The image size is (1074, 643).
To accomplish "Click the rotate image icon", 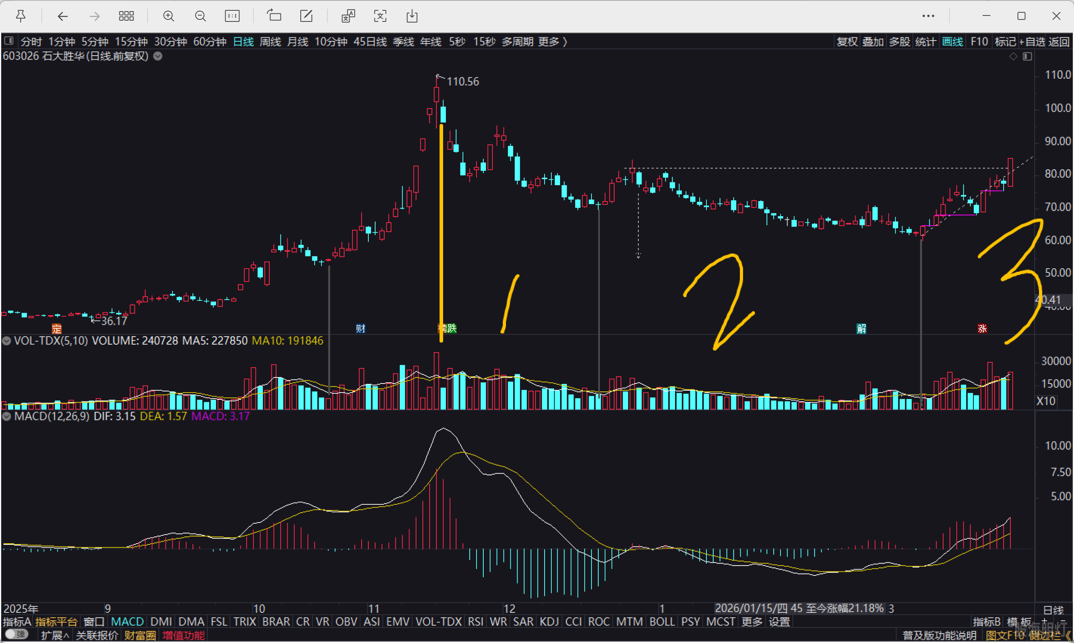I will pyautogui.click(x=274, y=16).
